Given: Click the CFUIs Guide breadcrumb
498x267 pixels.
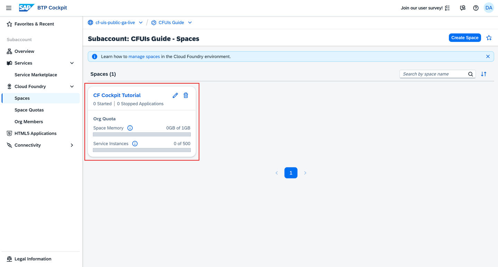Looking at the screenshot, I should click(171, 22).
